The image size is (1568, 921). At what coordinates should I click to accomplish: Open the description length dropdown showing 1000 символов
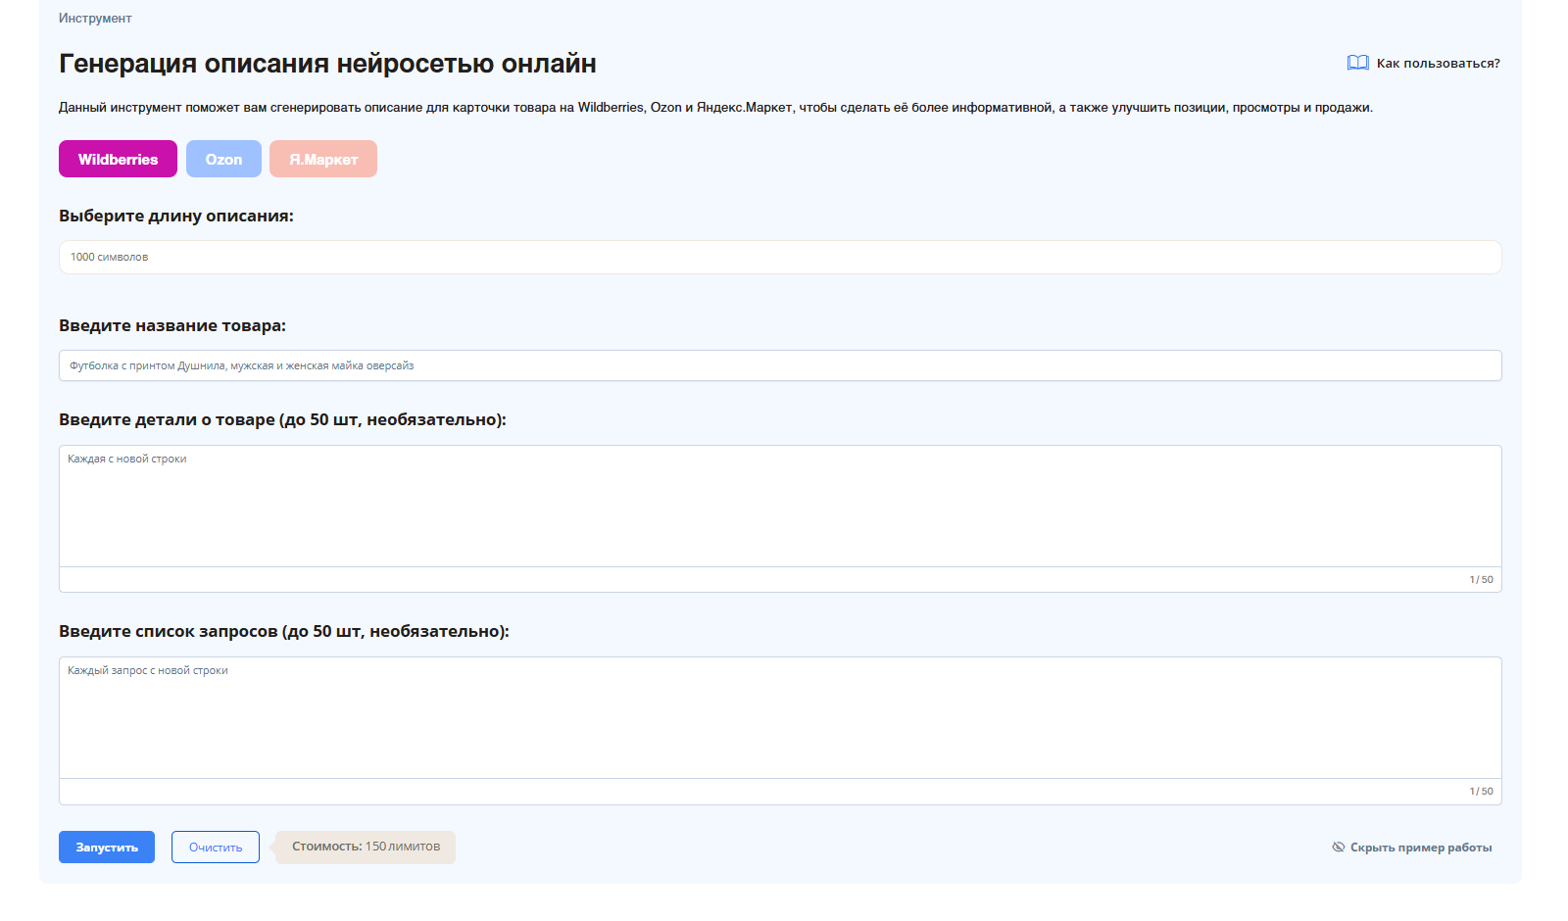coord(779,257)
